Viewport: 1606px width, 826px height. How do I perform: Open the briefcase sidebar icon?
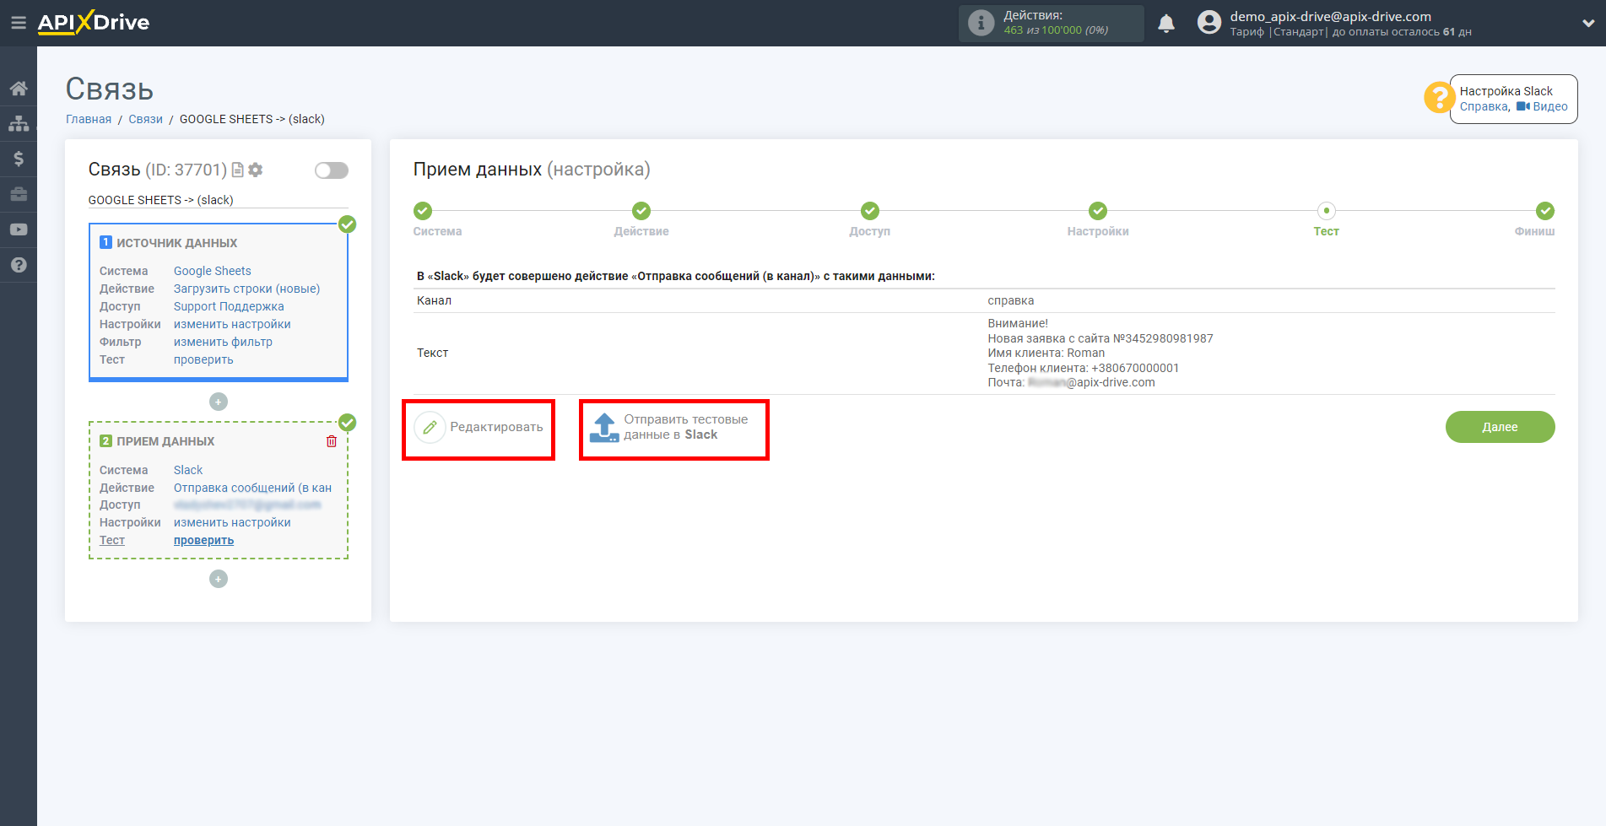(x=19, y=194)
